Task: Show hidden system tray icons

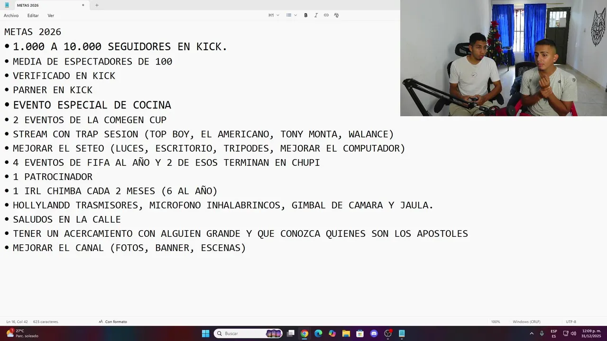Action: pyautogui.click(x=532, y=333)
